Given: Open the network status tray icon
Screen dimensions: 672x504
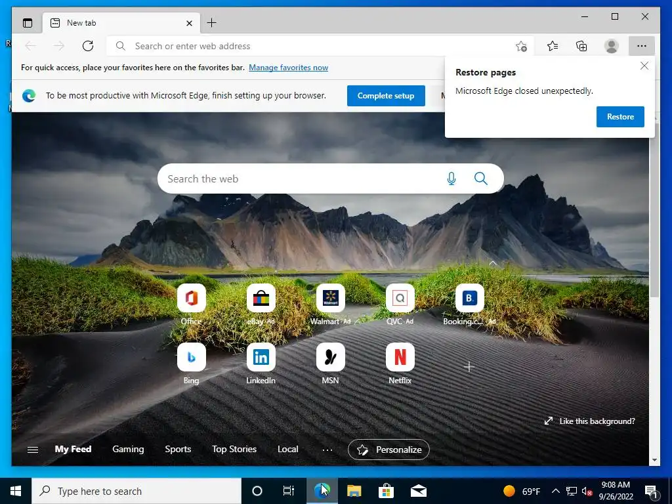Looking at the screenshot, I should [572, 491].
